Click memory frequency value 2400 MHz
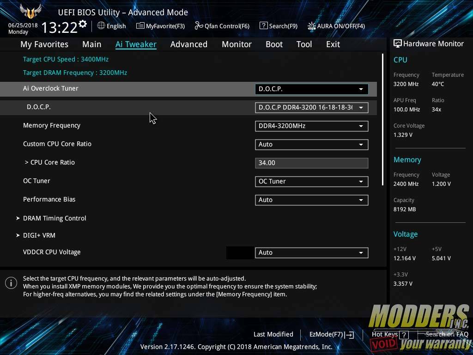 pyautogui.click(x=406, y=184)
